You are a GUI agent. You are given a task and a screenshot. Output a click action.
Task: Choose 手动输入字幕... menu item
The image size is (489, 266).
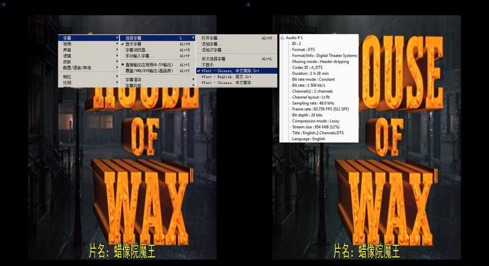coord(158,56)
